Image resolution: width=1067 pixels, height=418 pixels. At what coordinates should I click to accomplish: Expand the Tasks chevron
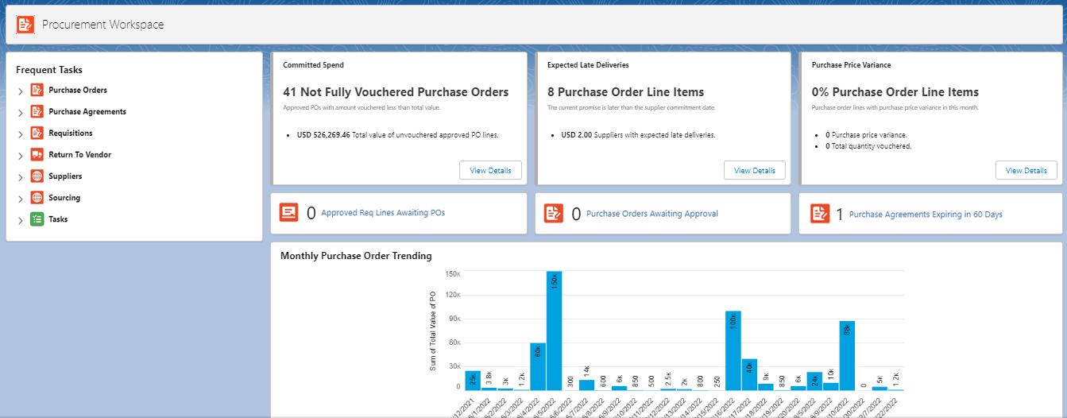[x=21, y=220]
